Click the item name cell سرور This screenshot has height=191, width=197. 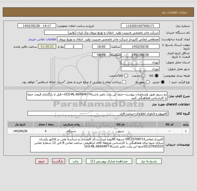click(x=120, y=131)
